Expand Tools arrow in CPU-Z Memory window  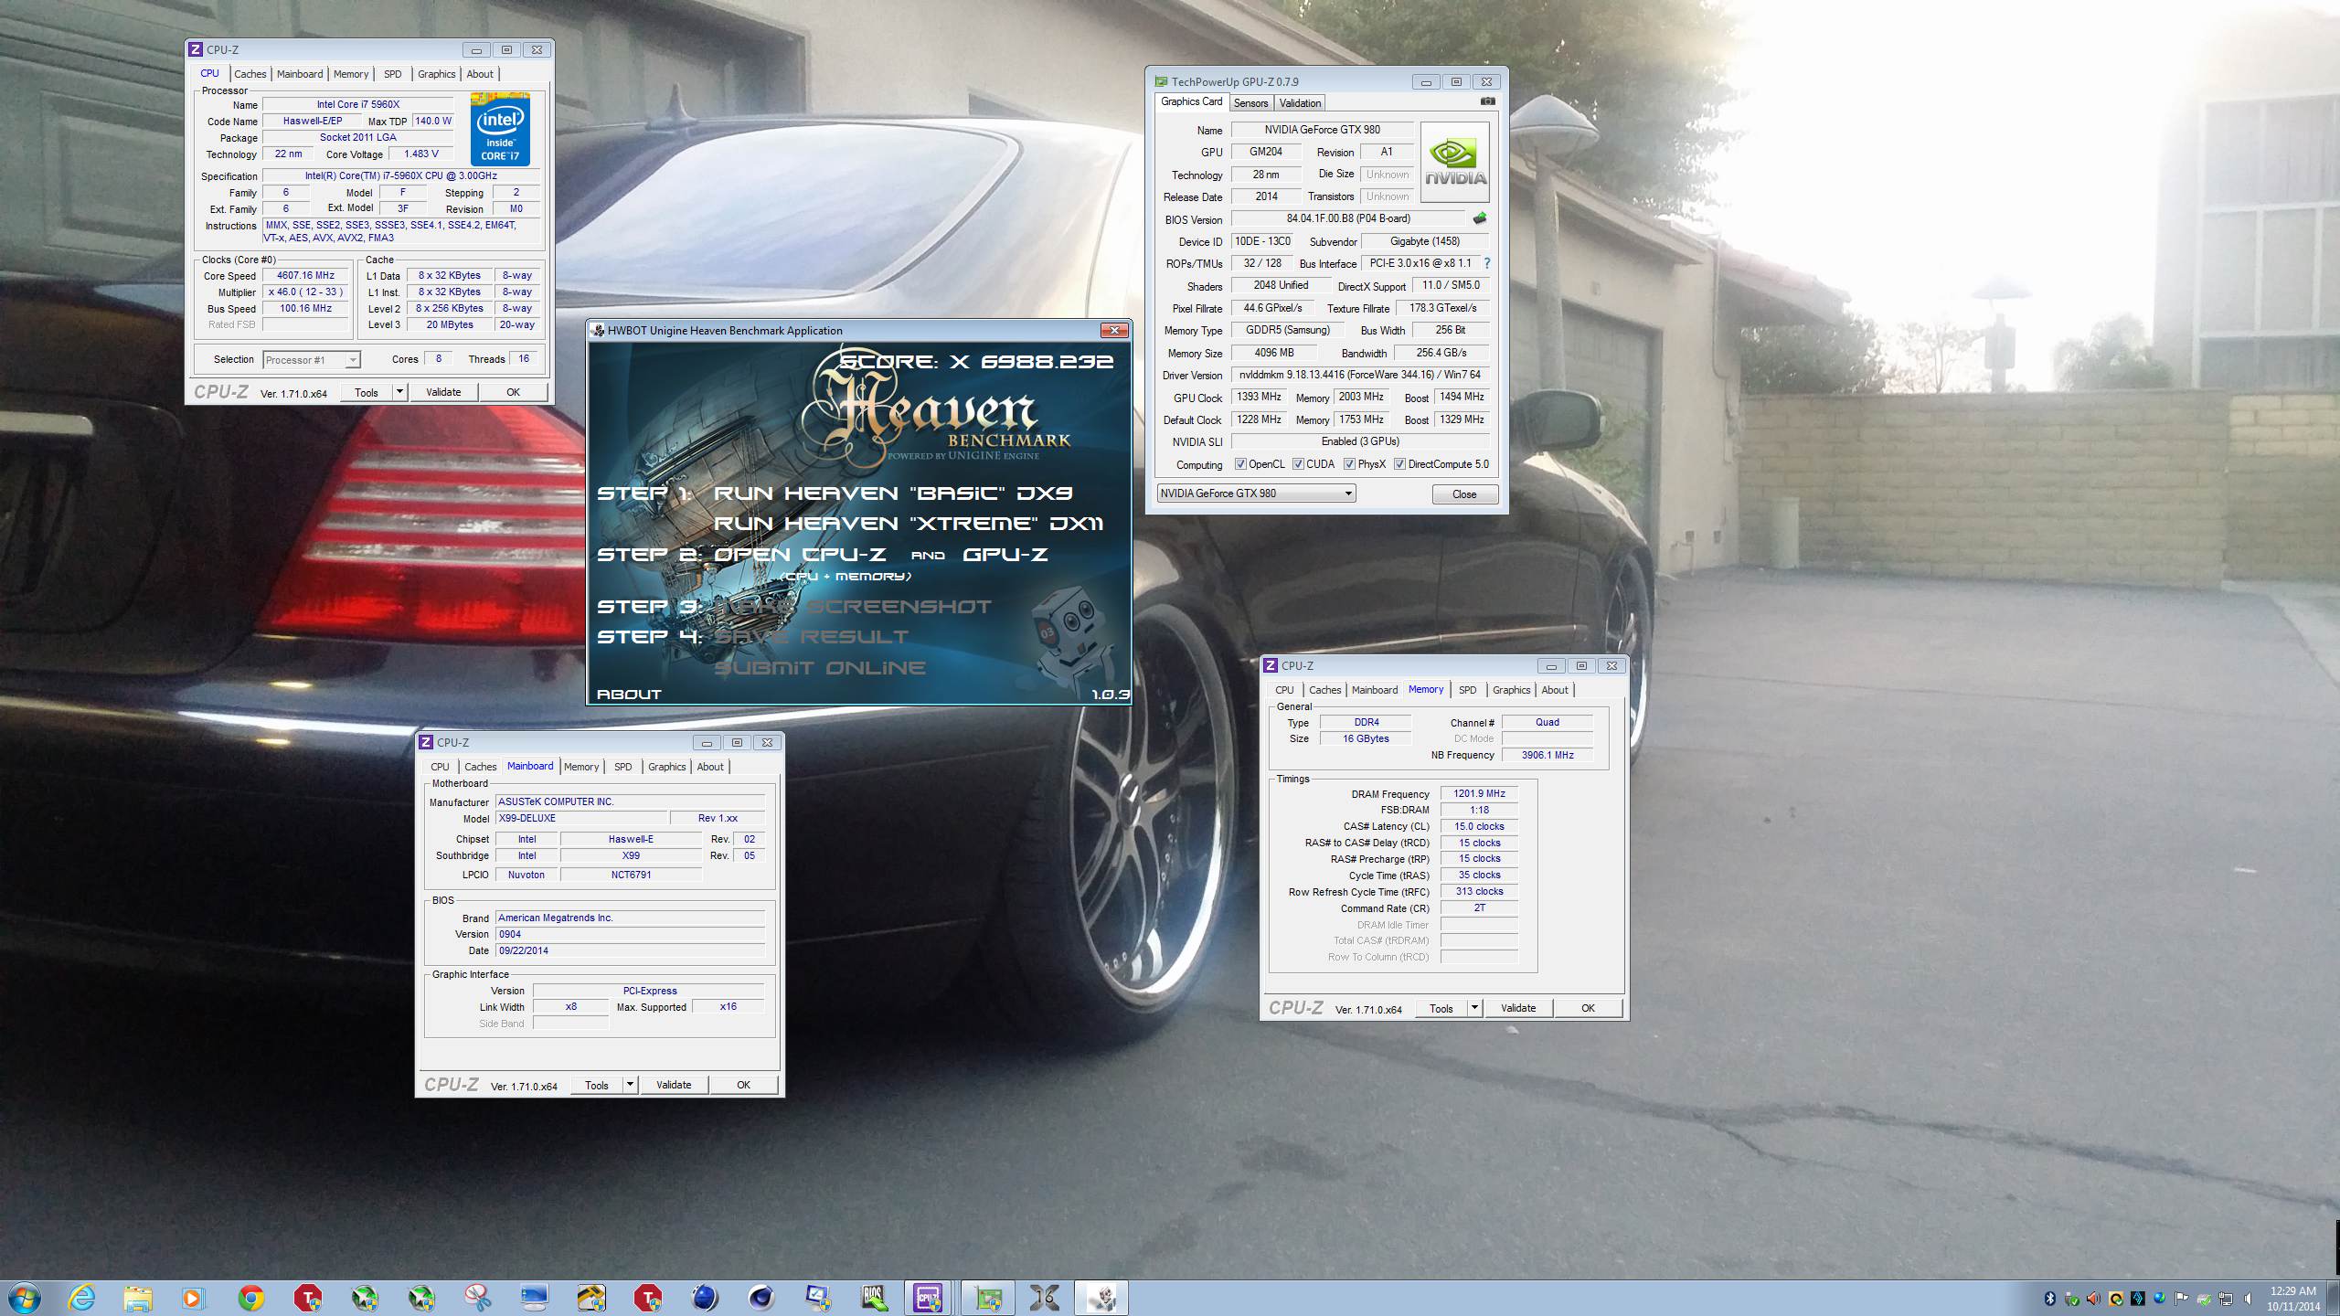(x=1474, y=1008)
